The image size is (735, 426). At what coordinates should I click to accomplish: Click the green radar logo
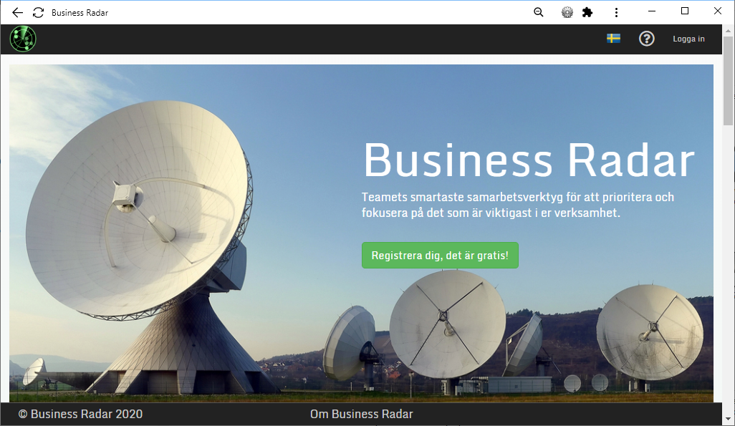click(23, 39)
